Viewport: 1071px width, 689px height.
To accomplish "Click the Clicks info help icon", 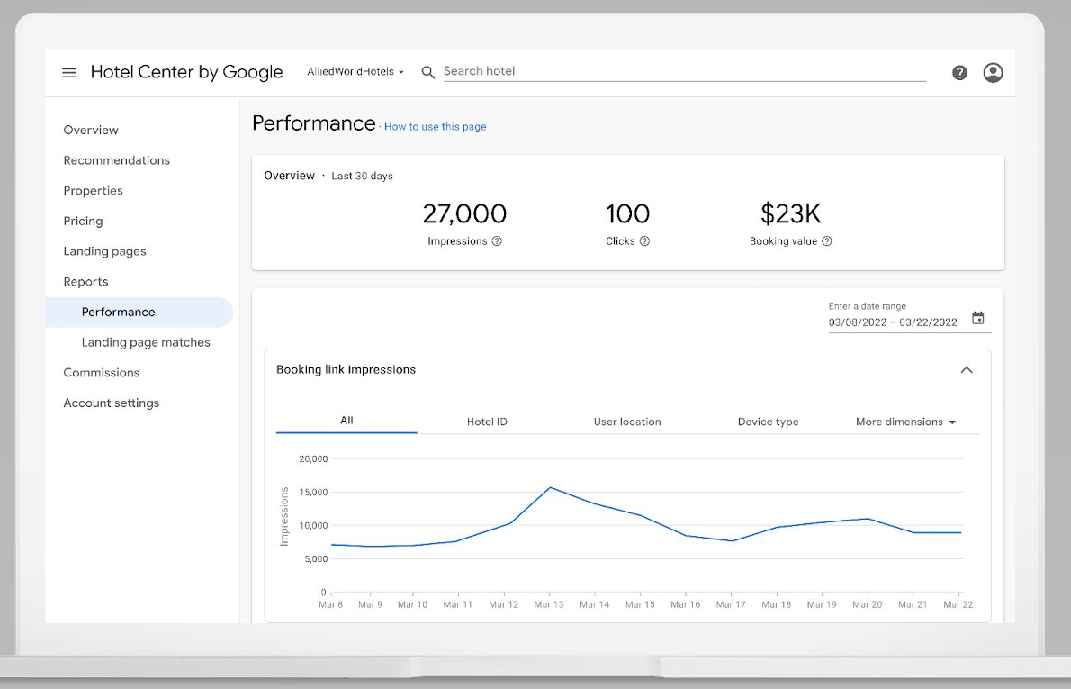I will [x=644, y=241].
